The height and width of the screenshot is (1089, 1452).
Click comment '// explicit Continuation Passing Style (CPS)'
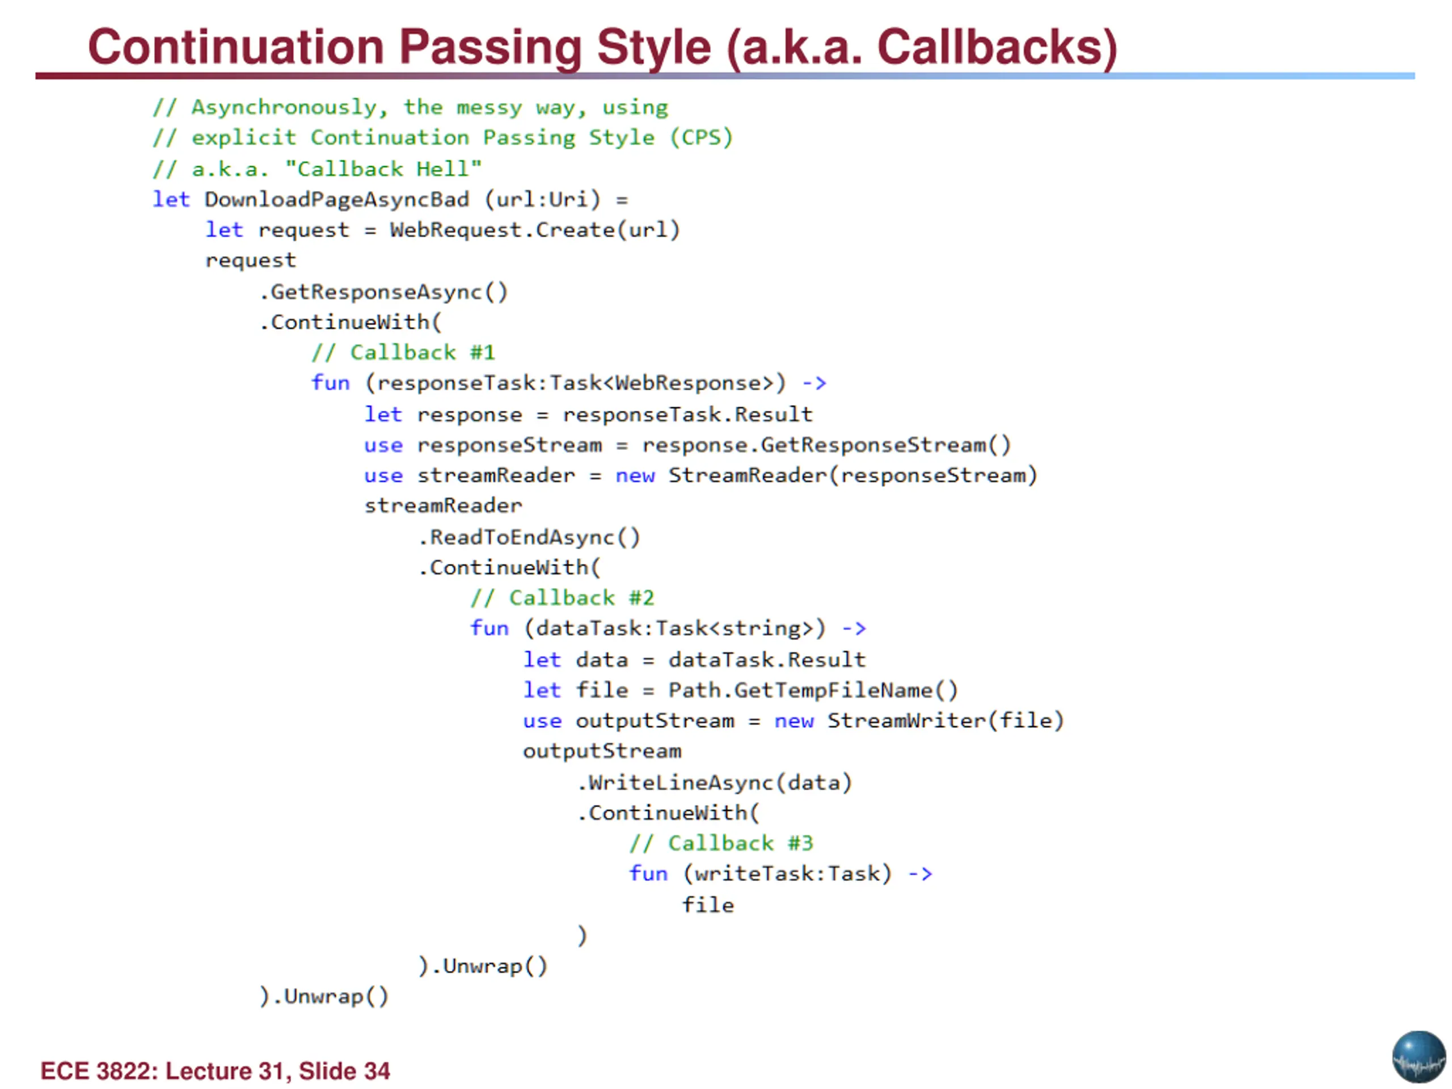click(x=443, y=137)
